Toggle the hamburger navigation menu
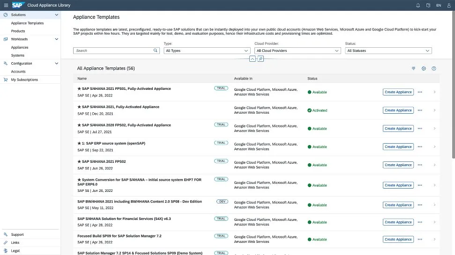Screen dimensions: 455x255 tap(6, 5)
